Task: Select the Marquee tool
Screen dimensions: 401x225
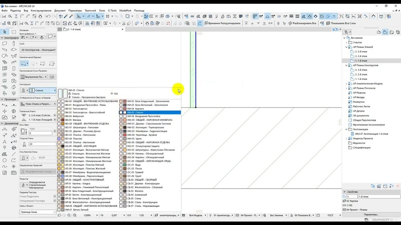Action: click(14, 32)
